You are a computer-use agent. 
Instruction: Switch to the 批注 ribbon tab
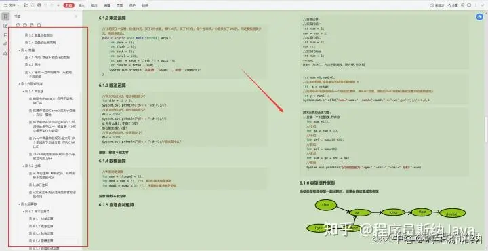pyautogui.click(x=94, y=5)
